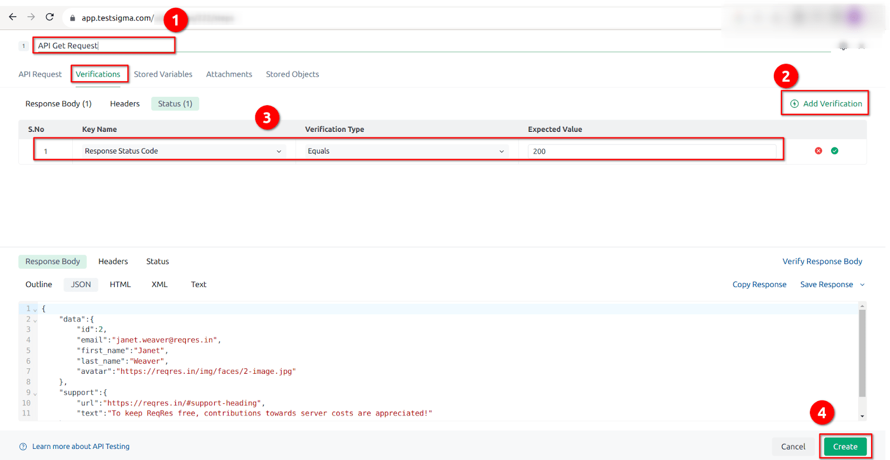Open the Stored Objects tab
Image resolution: width=890 pixels, height=460 pixels.
(293, 74)
